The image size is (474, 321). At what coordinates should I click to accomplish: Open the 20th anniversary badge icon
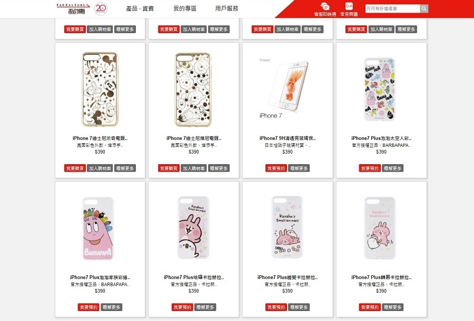click(101, 9)
